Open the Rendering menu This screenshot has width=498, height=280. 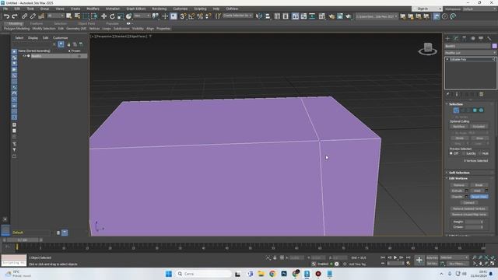[159, 9]
